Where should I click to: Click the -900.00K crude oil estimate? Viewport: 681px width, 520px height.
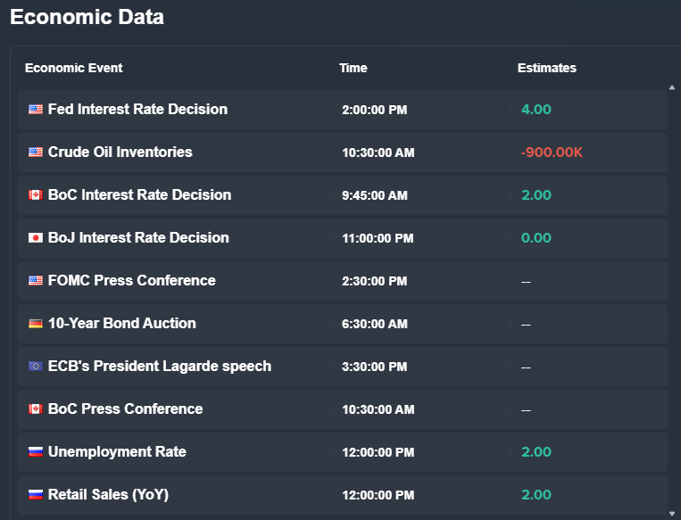(x=552, y=153)
